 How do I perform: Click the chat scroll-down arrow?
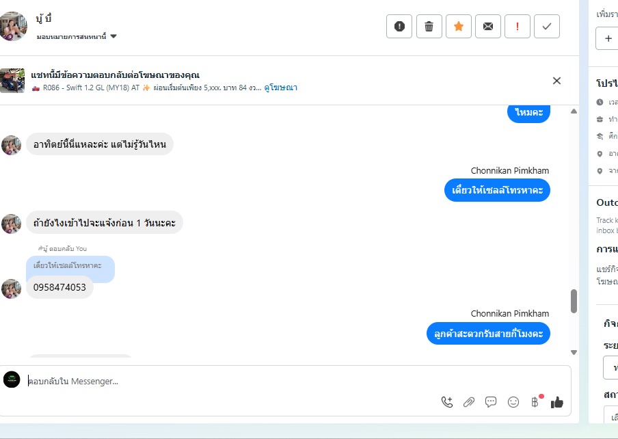[x=574, y=352]
